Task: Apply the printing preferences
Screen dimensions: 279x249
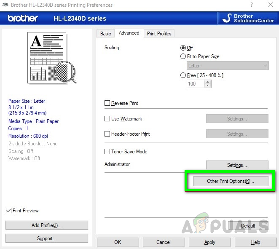Action: click(x=210, y=242)
